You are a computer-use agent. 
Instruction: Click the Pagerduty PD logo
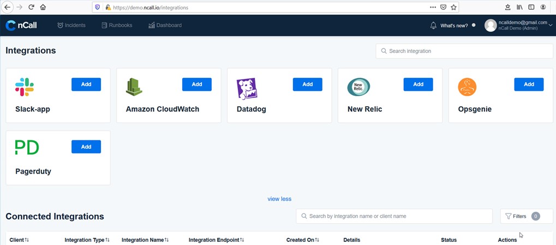(27, 148)
